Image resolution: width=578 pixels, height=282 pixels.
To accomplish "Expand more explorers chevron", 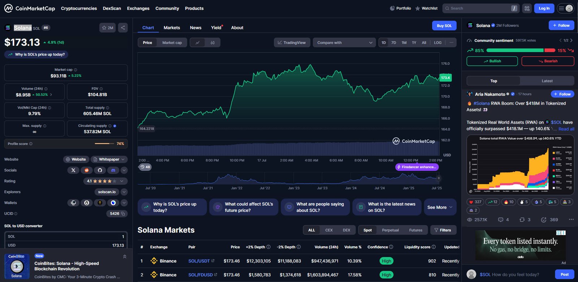I will 124,192.
